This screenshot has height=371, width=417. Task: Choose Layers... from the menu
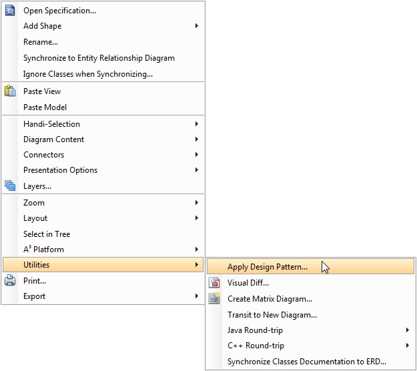pos(103,186)
